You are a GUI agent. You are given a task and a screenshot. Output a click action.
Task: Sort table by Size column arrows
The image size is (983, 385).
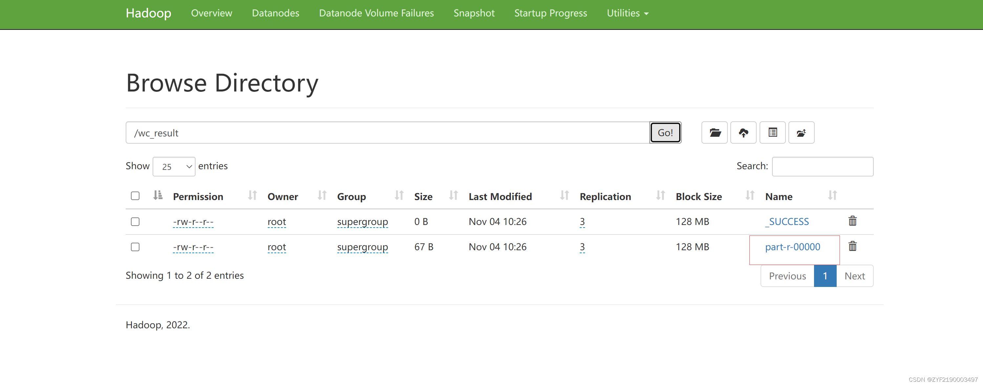pos(453,196)
